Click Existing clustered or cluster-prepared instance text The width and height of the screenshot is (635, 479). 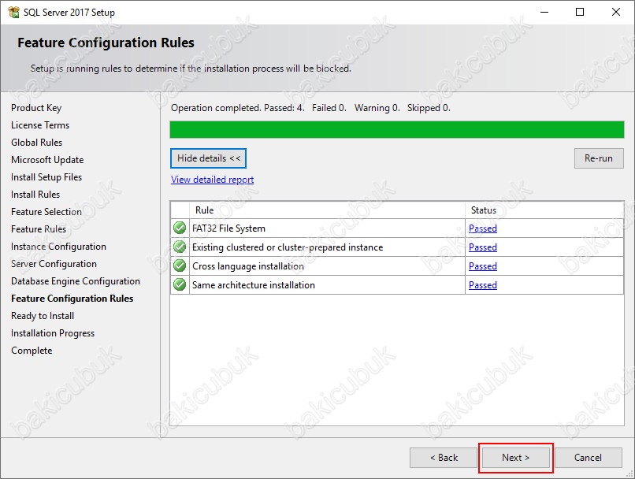288,247
